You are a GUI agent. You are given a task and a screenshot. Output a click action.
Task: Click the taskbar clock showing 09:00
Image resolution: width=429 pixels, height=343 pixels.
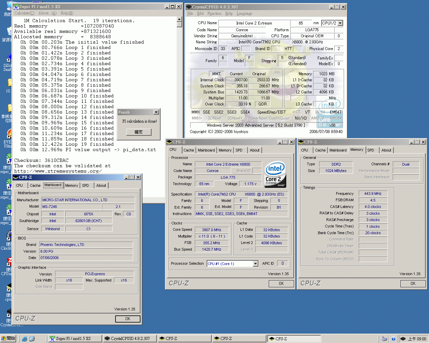(417, 339)
